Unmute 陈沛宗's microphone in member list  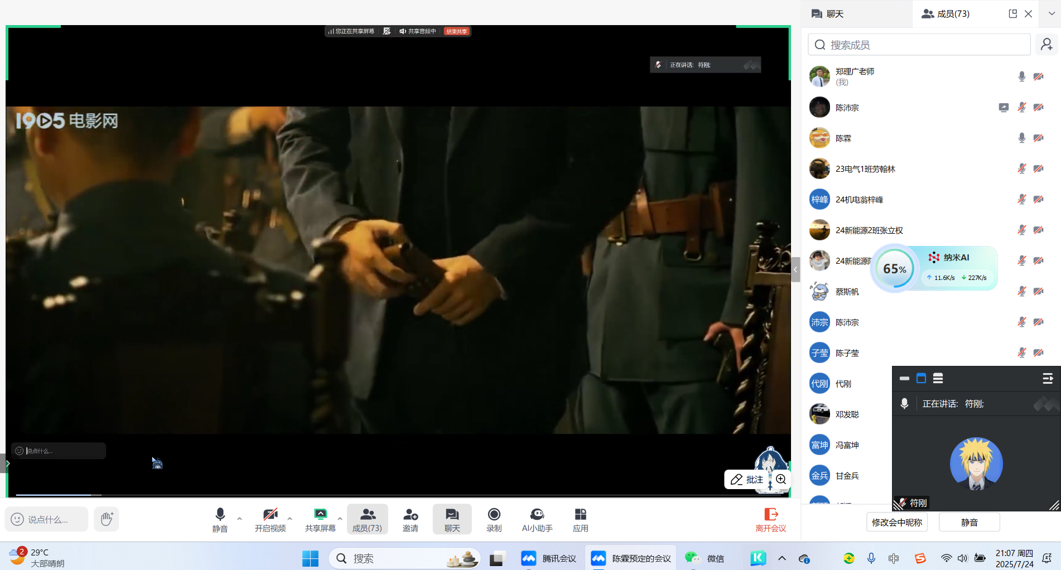pos(1021,108)
